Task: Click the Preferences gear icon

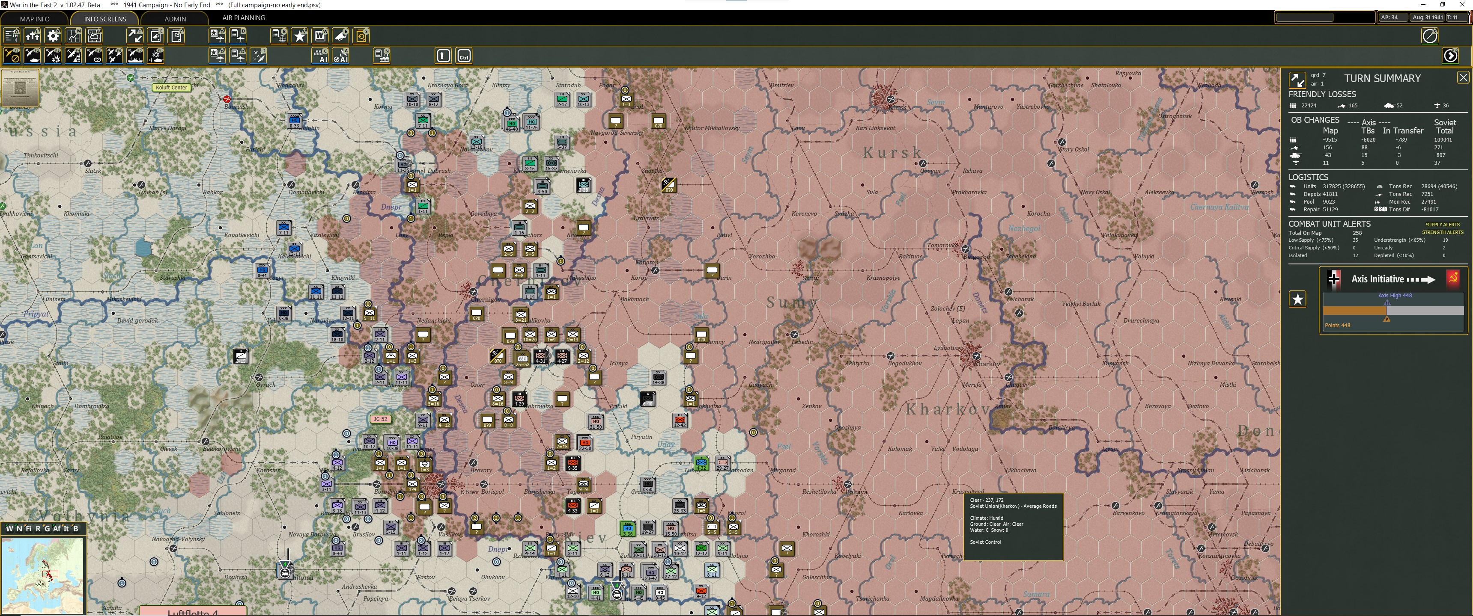Action: pos(53,36)
